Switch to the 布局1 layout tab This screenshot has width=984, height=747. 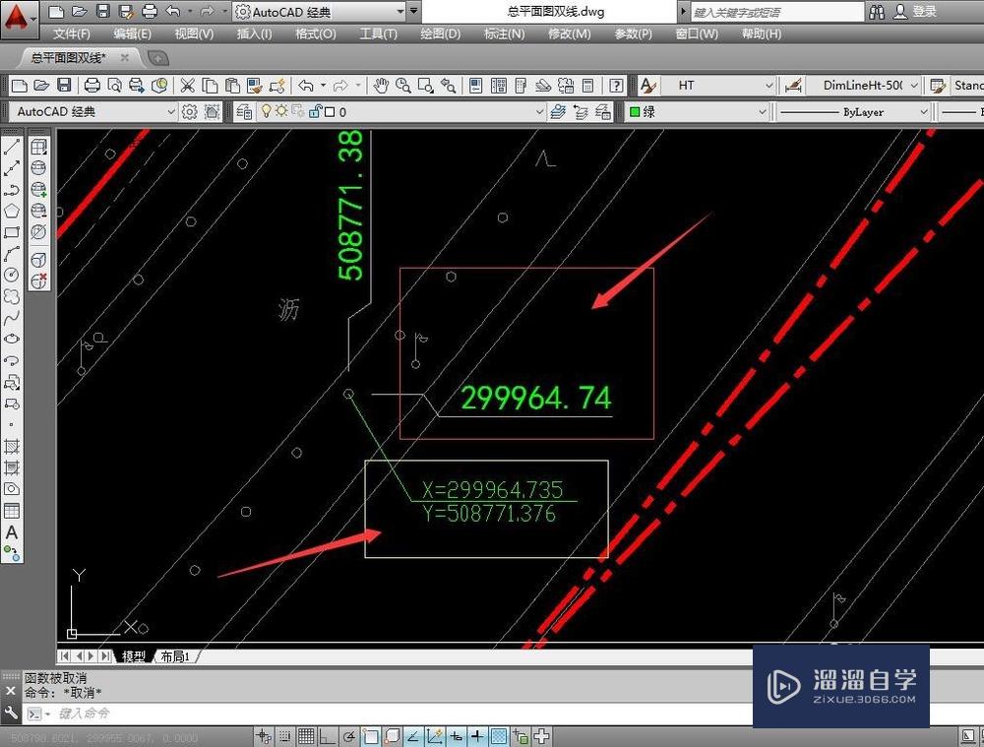click(175, 656)
